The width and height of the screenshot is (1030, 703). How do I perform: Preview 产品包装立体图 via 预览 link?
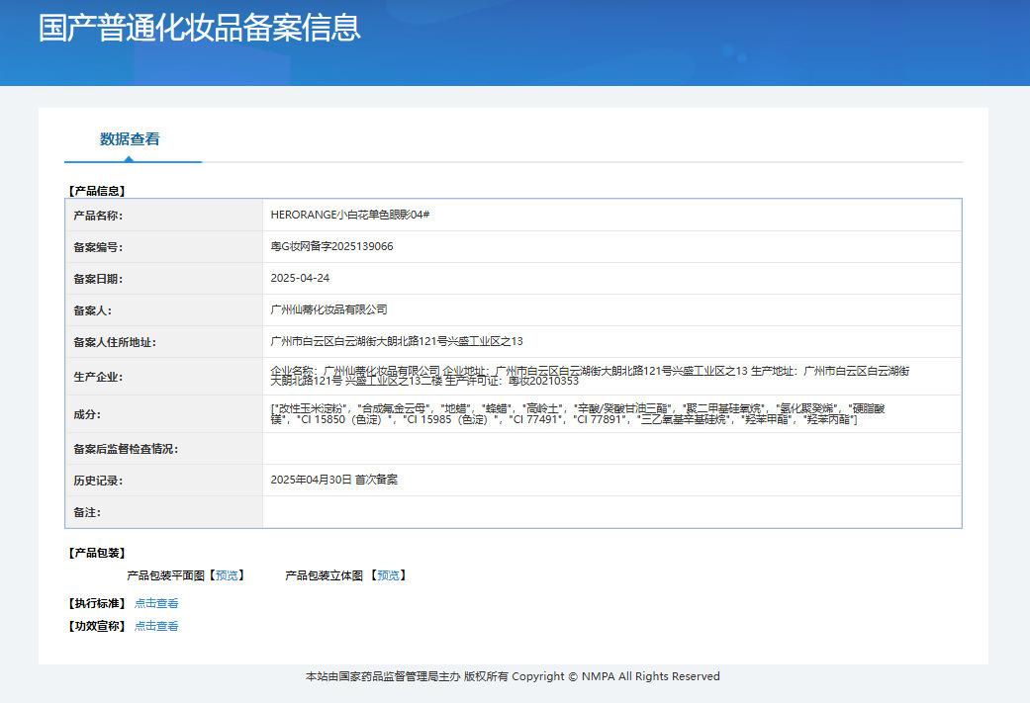click(388, 575)
